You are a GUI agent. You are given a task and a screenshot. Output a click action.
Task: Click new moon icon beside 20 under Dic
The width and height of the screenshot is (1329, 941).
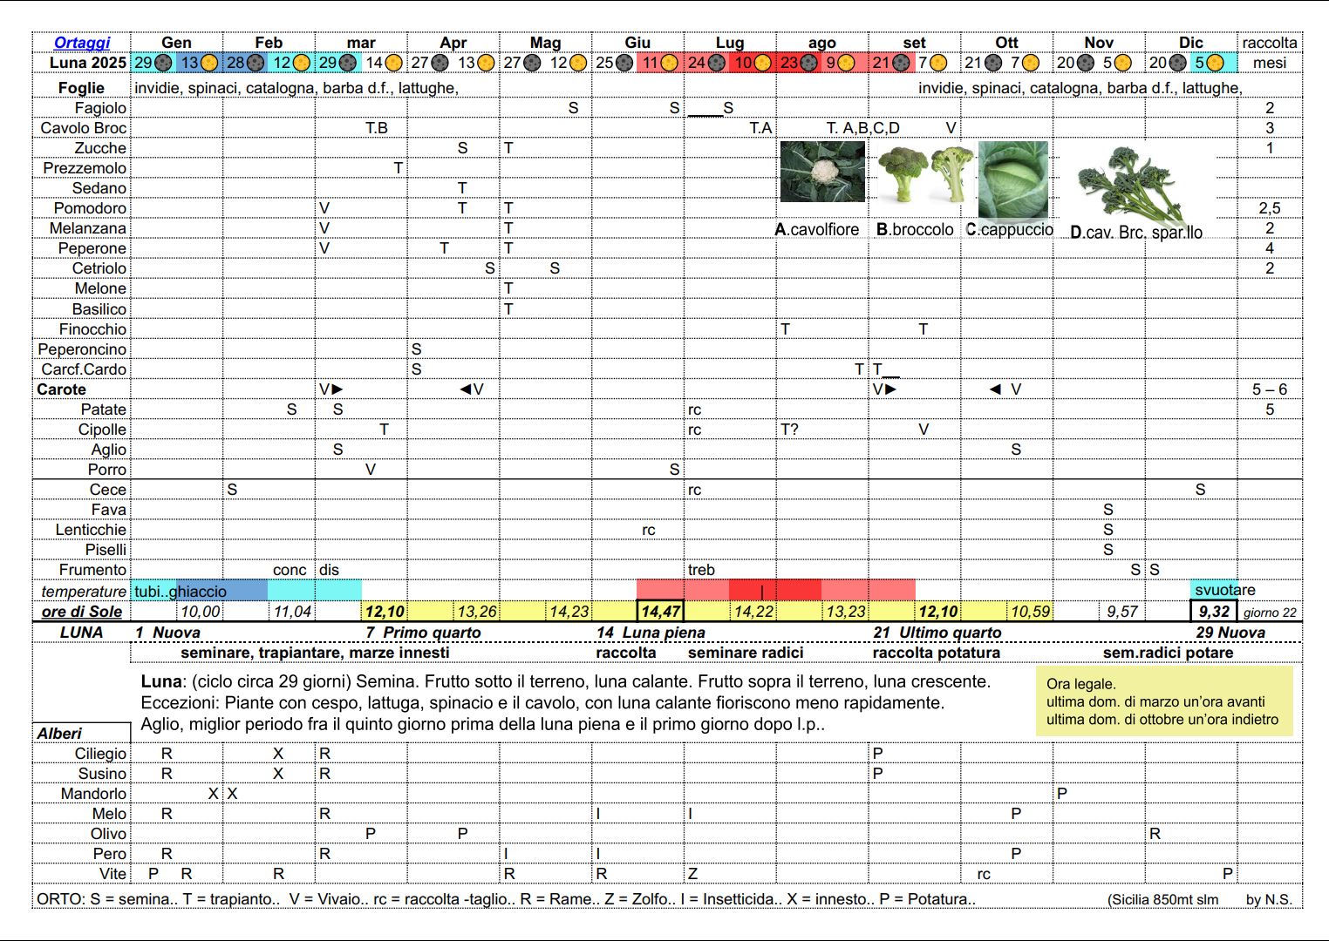pyautogui.click(x=1178, y=63)
